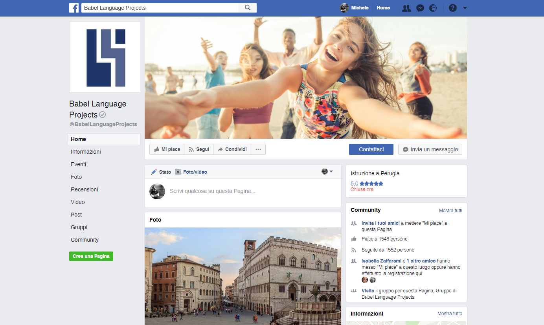This screenshot has width=544, height=325.
Task: Click the verified badge next to page name
Action: [103, 115]
